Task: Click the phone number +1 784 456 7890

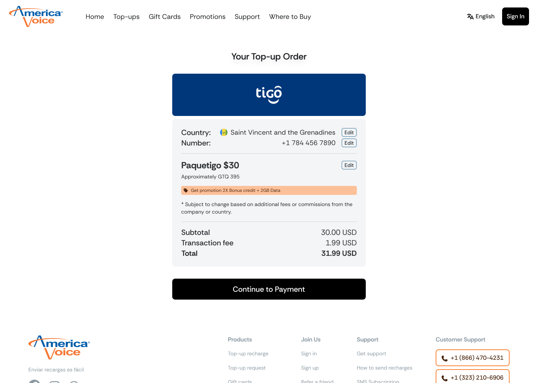Action: 309,143
